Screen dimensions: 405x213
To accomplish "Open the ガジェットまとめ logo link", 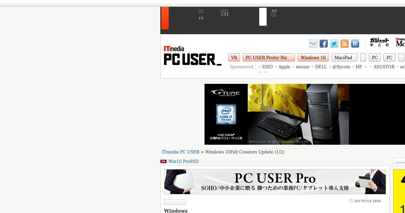I will pyautogui.click(x=379, y=42).
